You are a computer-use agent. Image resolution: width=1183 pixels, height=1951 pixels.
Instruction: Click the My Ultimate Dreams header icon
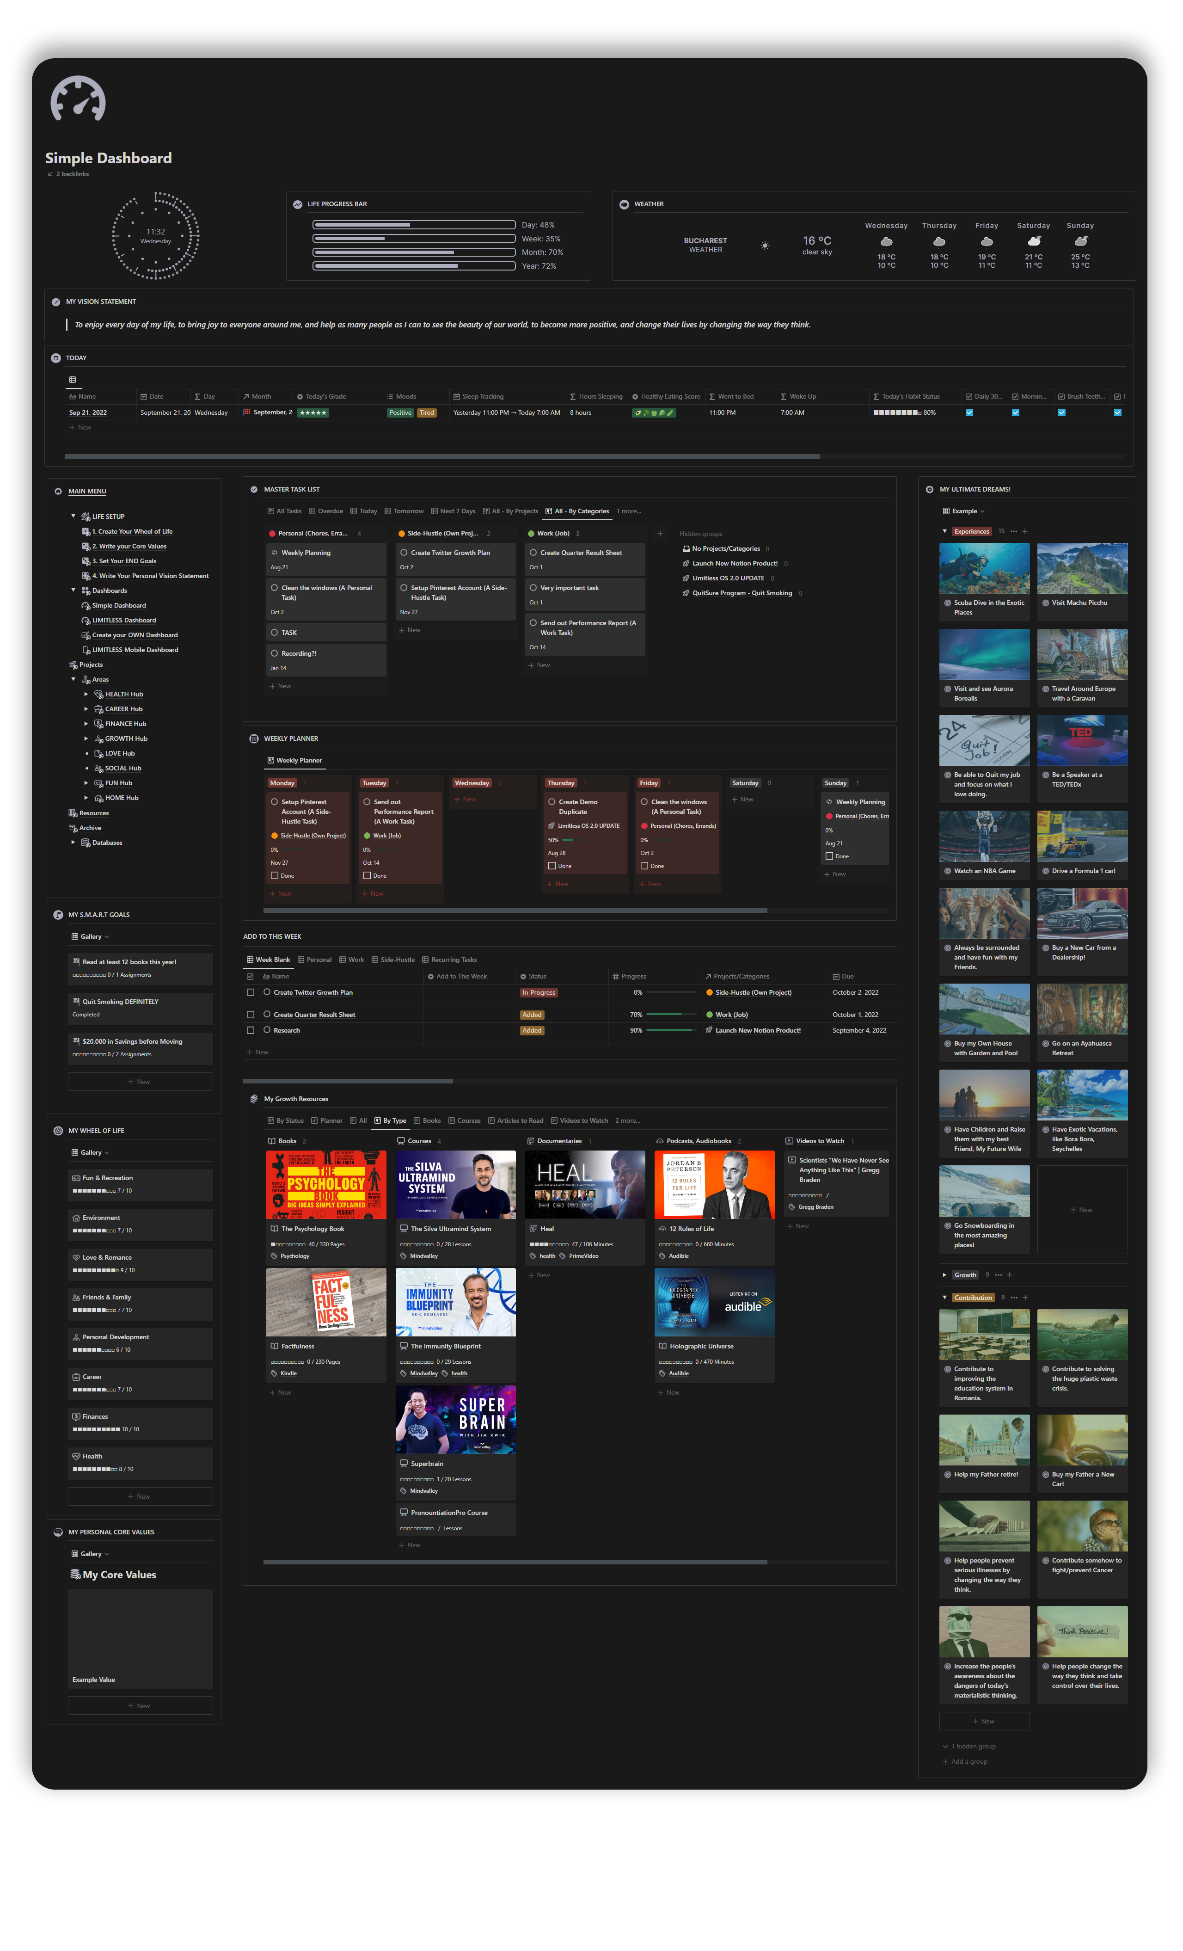click(x=930, y=489)
